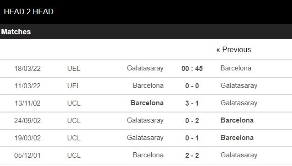Click the UCL label on 13/11/02

pos(74,103)
